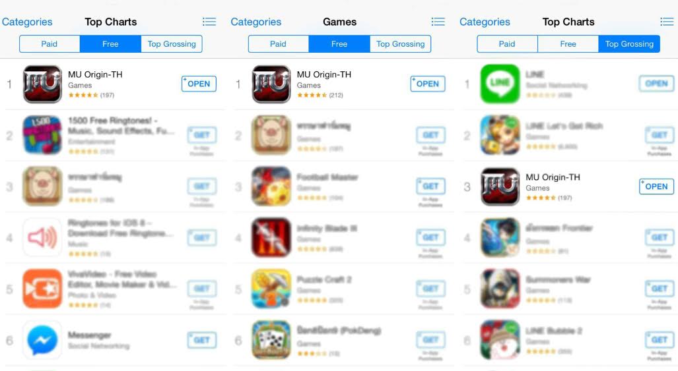Viewport: 678px width, 371px height.
Task: Open Categories link next to Games title
Action: coord(256,22)
